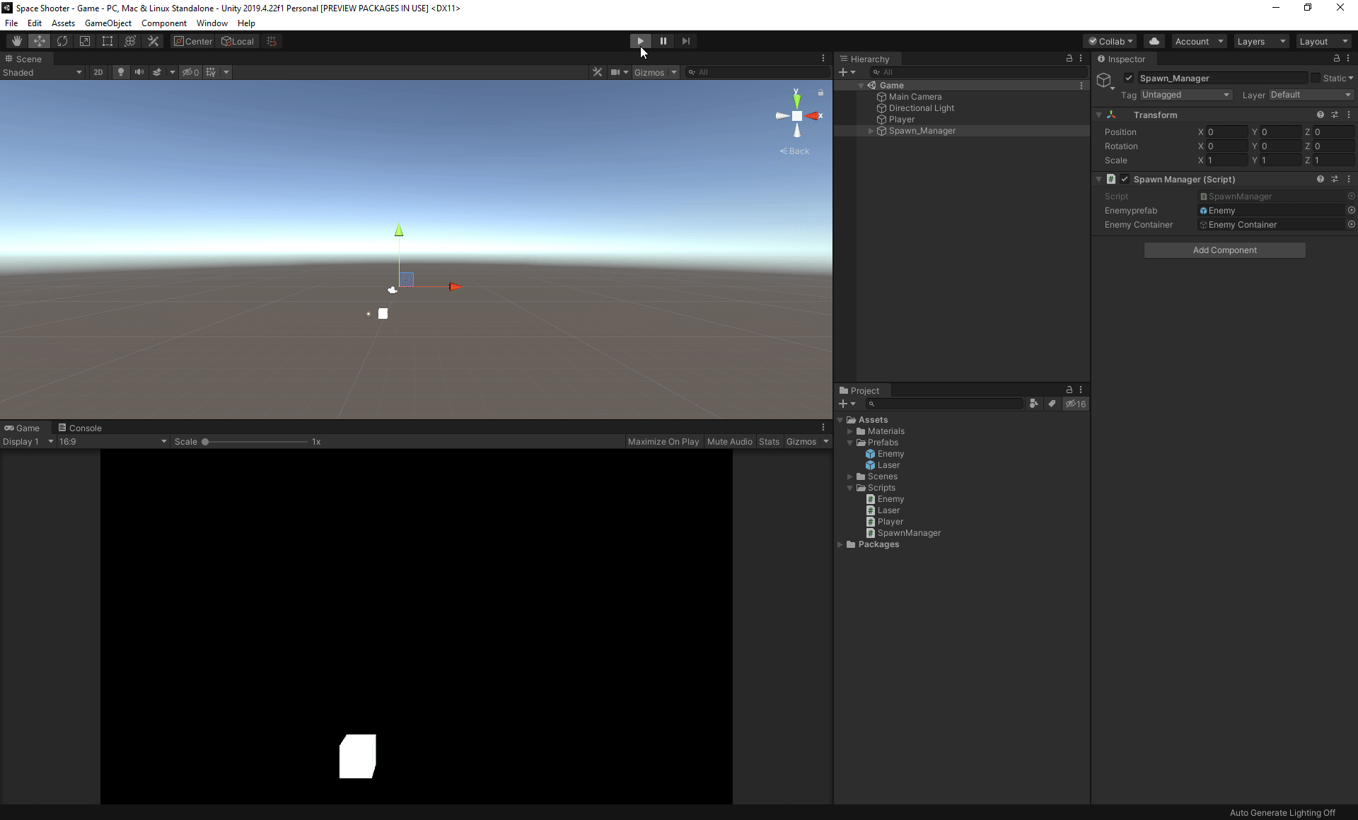
Task: Toggle scene lighting lightbulb icon
Action: pyautogui.click(x=121, y=72)
